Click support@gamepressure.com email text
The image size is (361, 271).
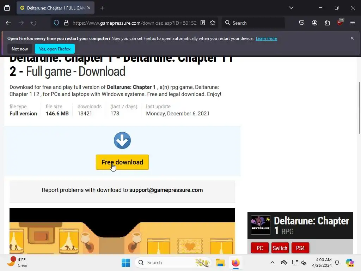(x=166, y=190)
